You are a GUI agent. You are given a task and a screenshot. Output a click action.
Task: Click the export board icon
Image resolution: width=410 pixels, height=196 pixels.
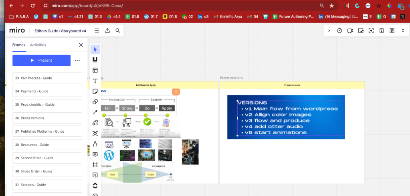pos(107,30)
